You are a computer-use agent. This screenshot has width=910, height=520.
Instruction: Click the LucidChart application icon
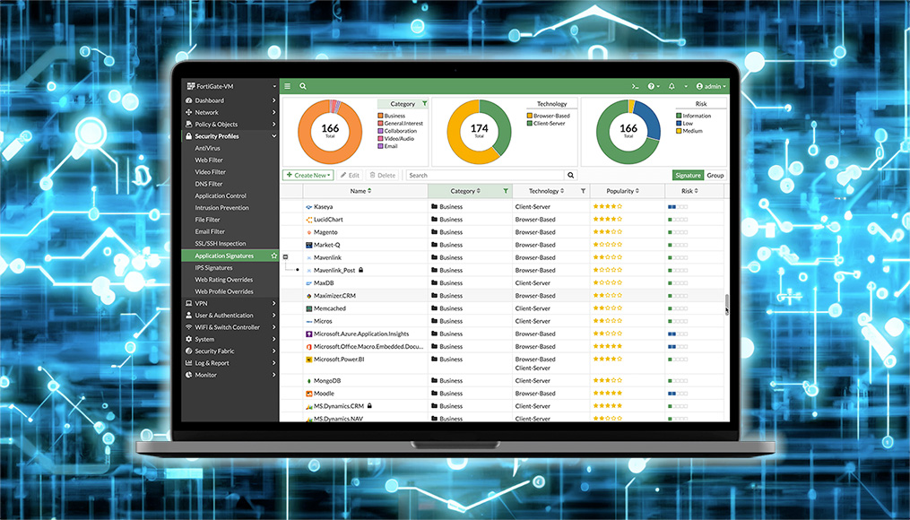308,220
